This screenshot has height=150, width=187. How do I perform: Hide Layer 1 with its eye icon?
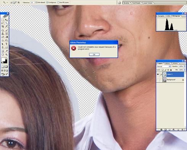[x=158, y=74]
